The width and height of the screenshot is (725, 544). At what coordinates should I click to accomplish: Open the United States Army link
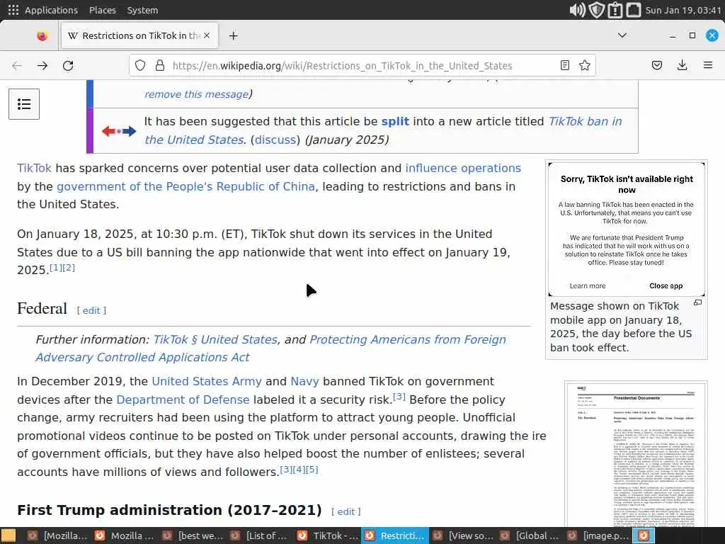[207, 381]
